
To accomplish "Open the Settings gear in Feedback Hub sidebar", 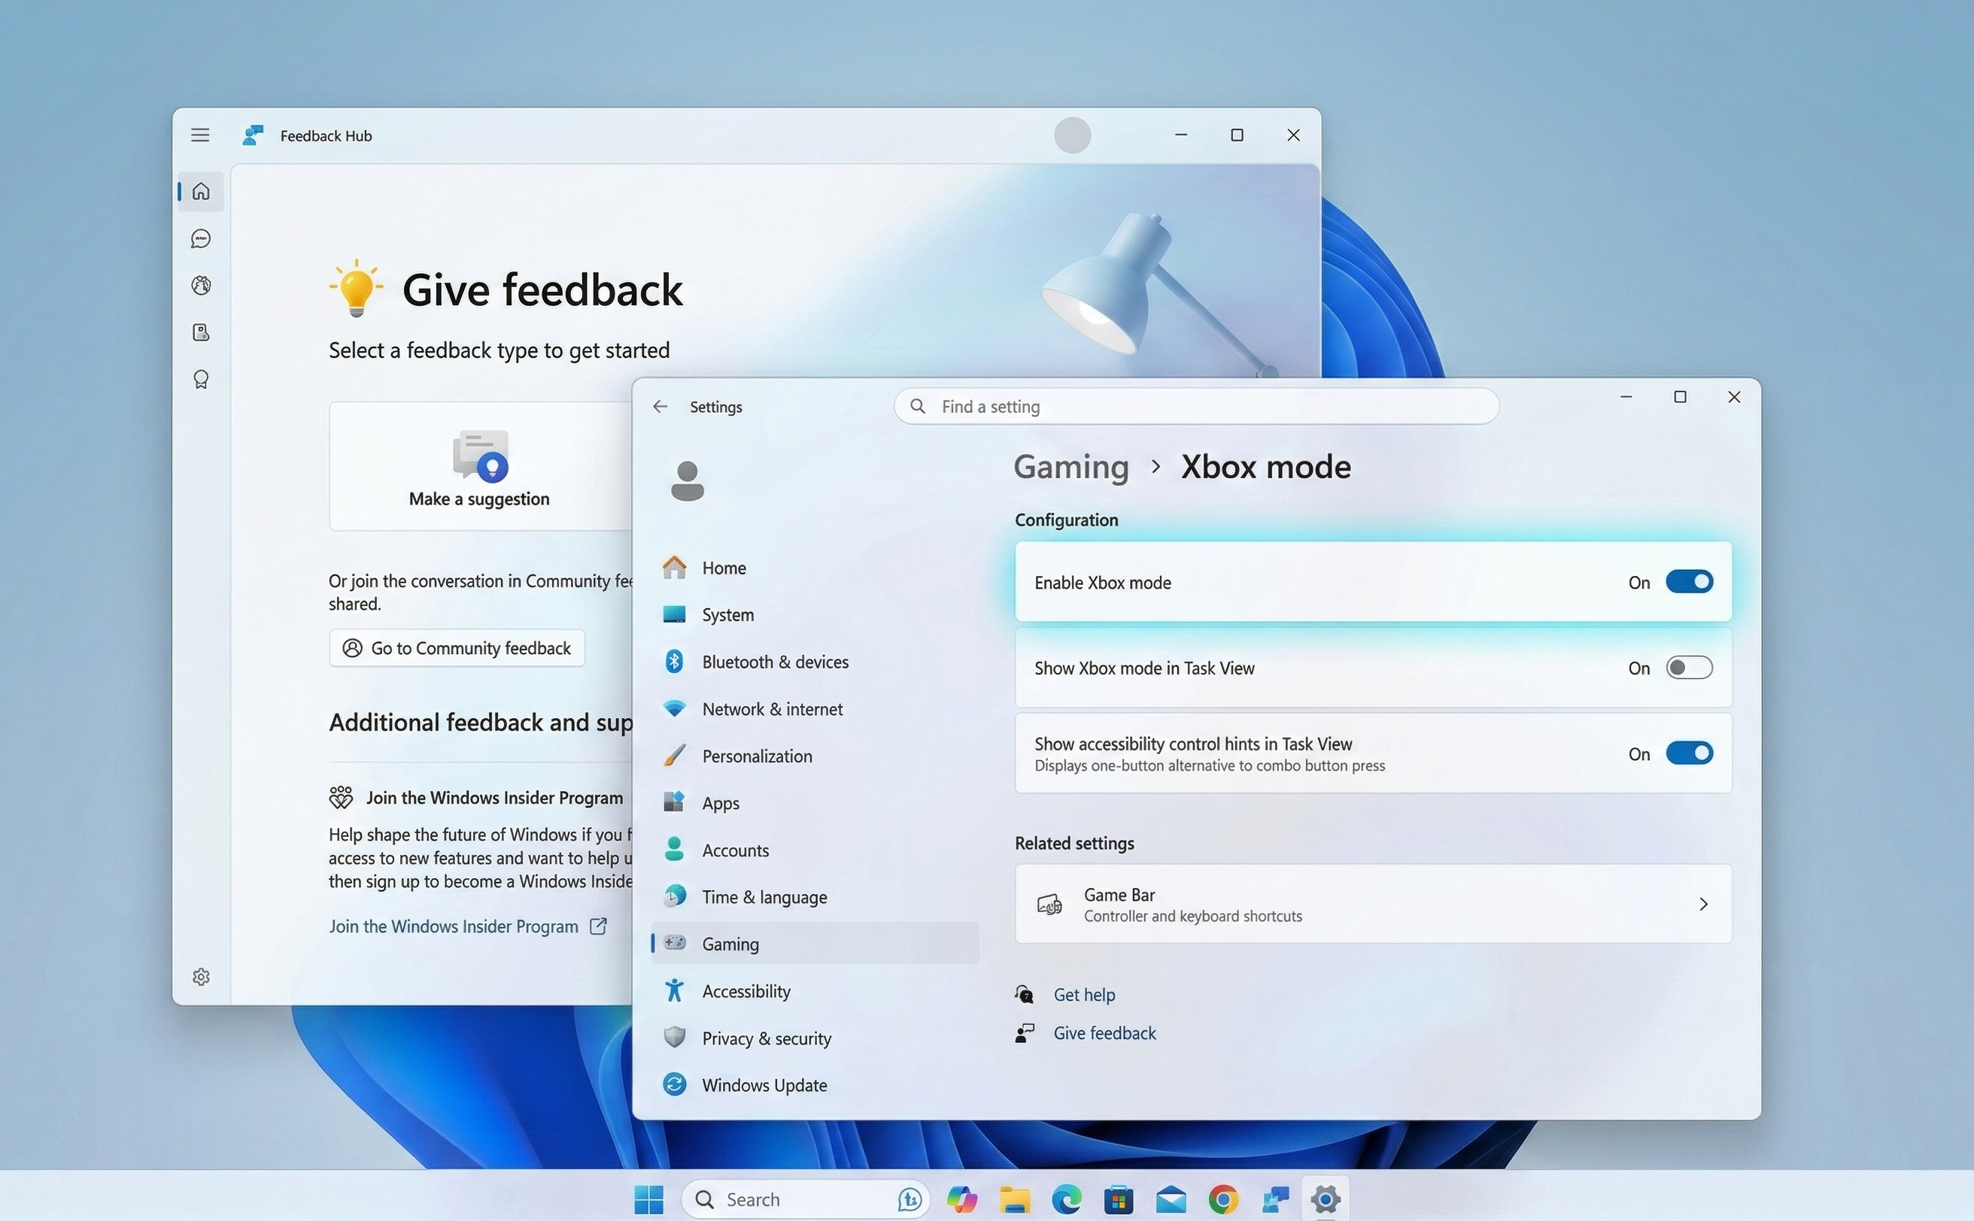I will 200,977.
